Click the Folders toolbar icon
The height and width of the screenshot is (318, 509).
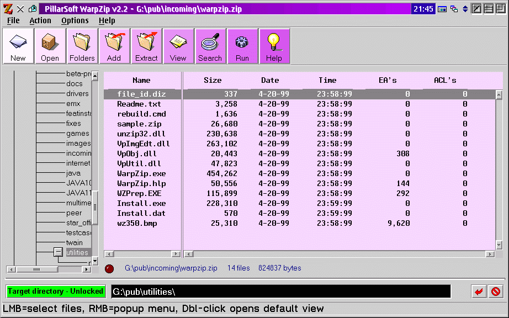pos(82,46)
